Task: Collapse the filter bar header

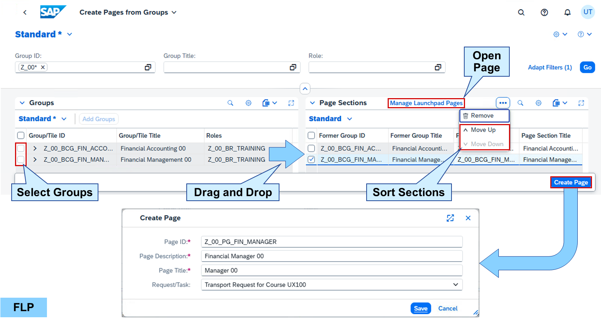Action: (305, 89)
